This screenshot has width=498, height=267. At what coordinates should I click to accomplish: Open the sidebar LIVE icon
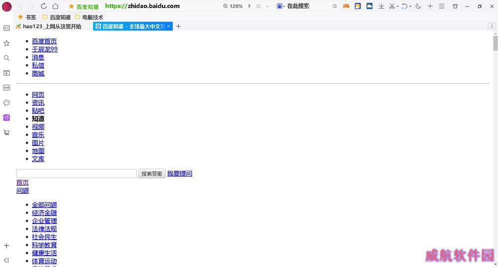[6, 88]
